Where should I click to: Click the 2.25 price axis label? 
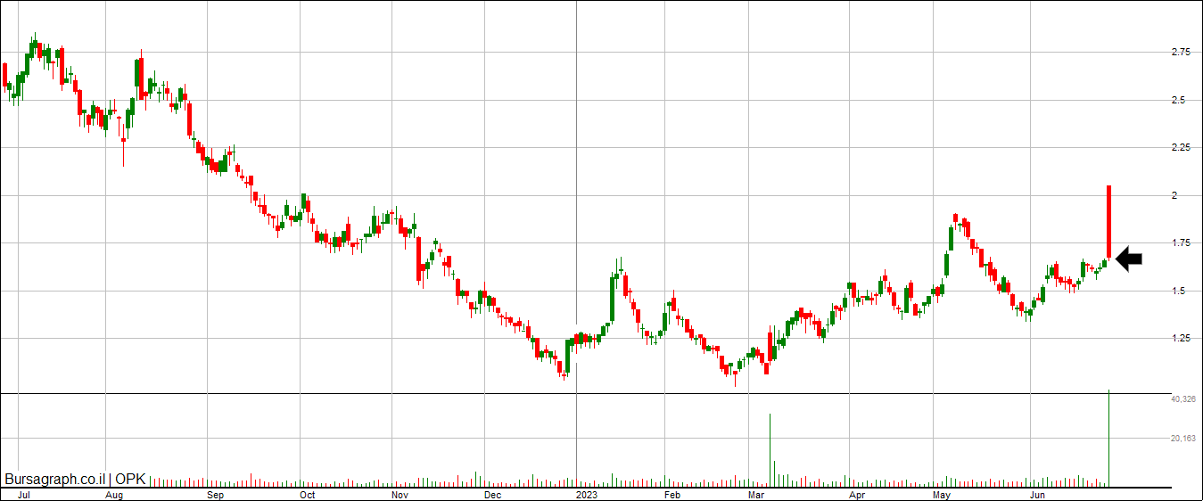tap(1181, 147)
